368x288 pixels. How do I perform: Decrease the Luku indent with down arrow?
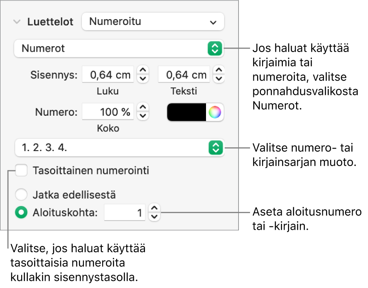point(143,79)
